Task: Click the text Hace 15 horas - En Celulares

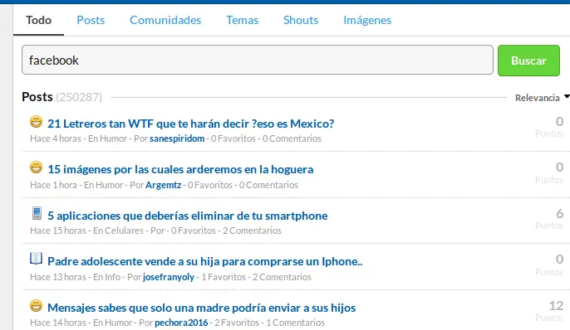Action: pyautogui.click(x=87, y=231)
